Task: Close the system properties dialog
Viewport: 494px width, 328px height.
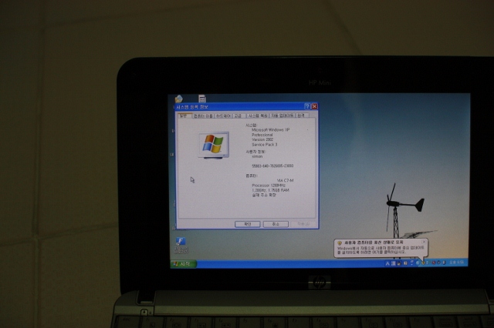Action: [x=314, y=106]
